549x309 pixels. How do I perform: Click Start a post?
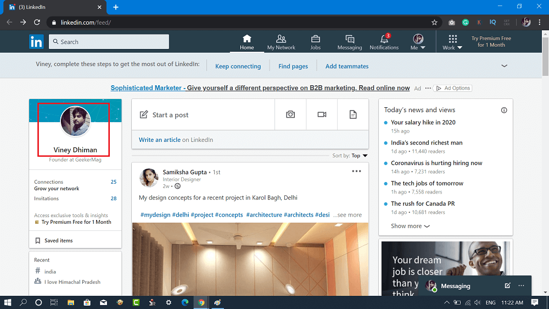point(203,115)
